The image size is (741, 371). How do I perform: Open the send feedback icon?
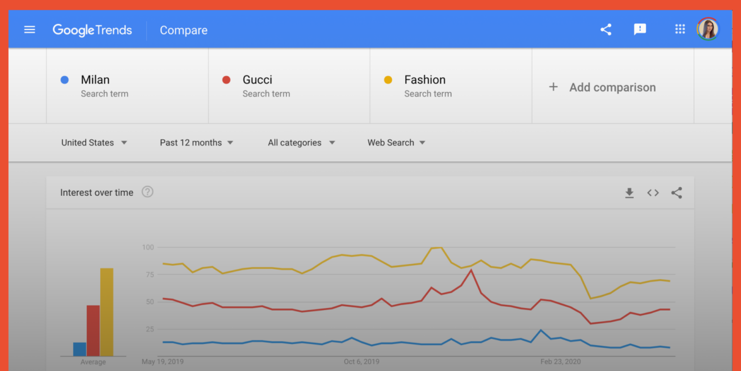tap(640, 30)
